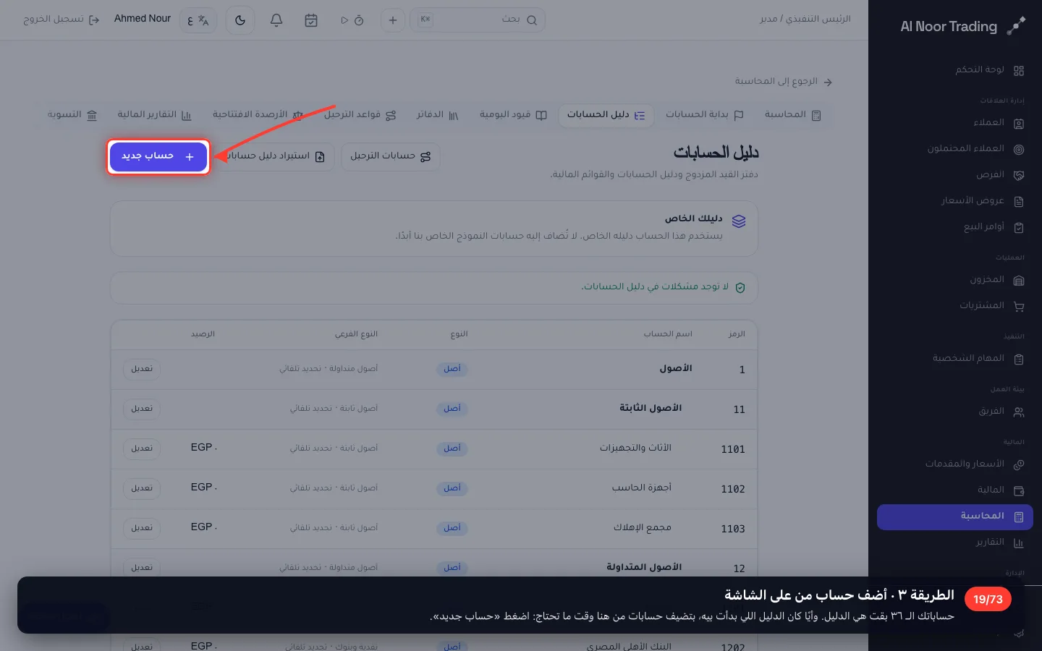This screenshot has width=1042, height=651.
Task: Open «التقارير» reports in sidebar
Action: tap(955, 542)
